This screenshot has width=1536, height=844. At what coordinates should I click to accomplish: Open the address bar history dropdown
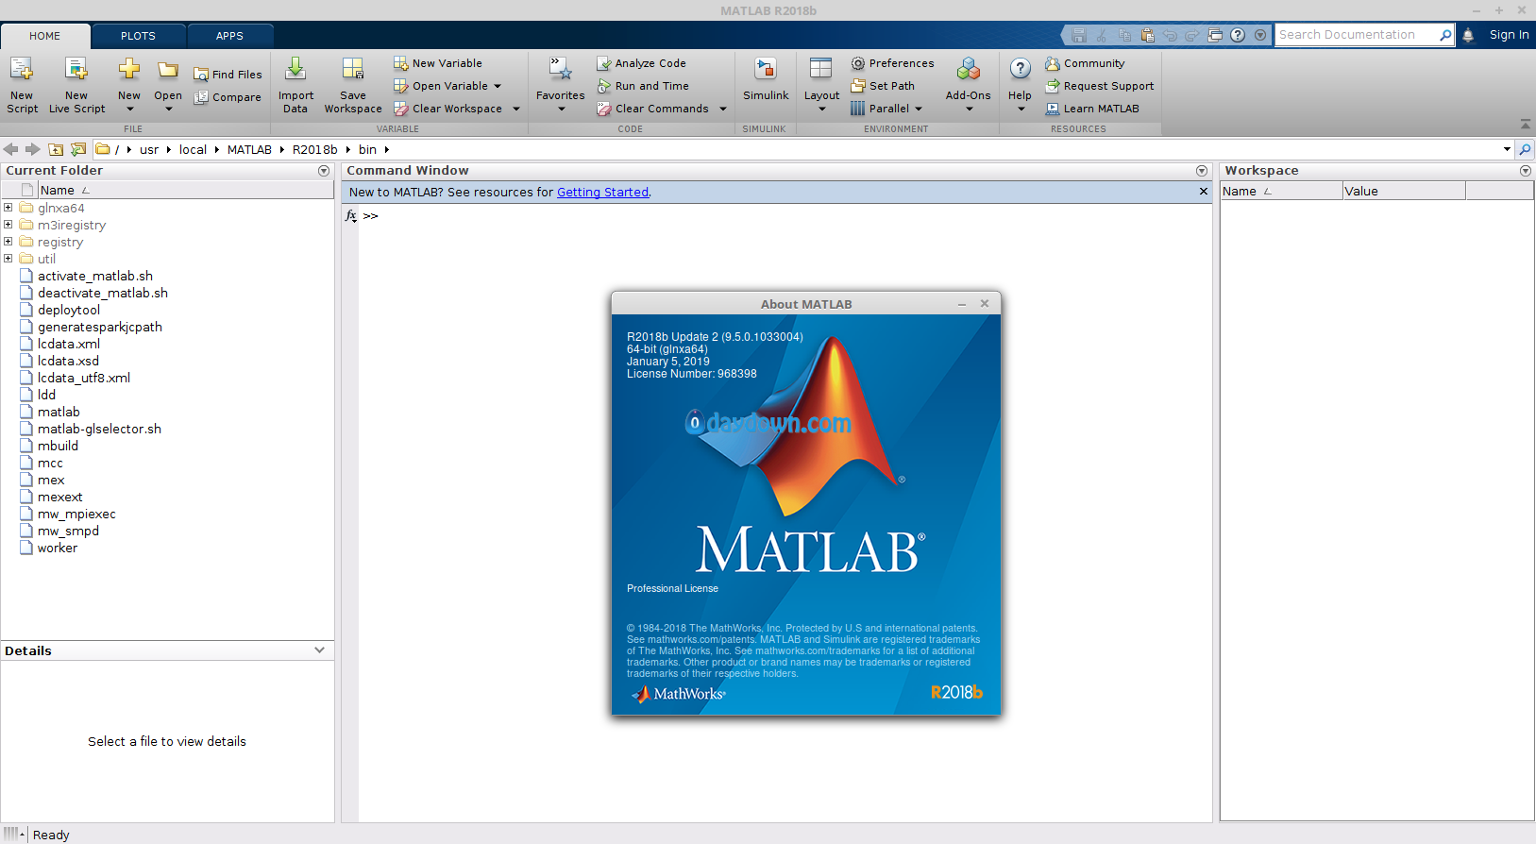pos(1507,149)
